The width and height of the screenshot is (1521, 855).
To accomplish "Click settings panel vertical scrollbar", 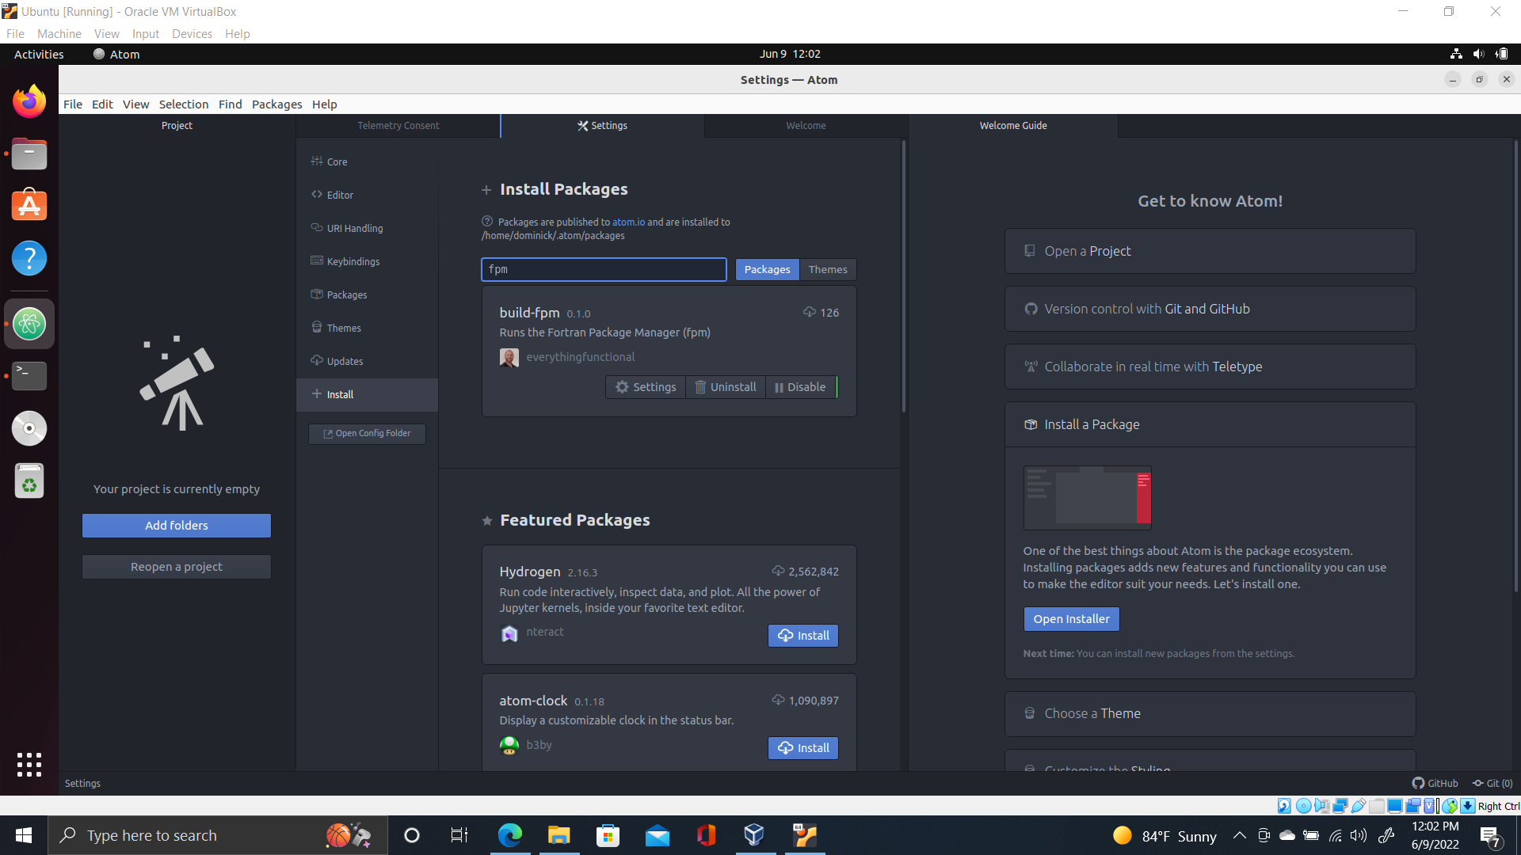I will 903,277.
